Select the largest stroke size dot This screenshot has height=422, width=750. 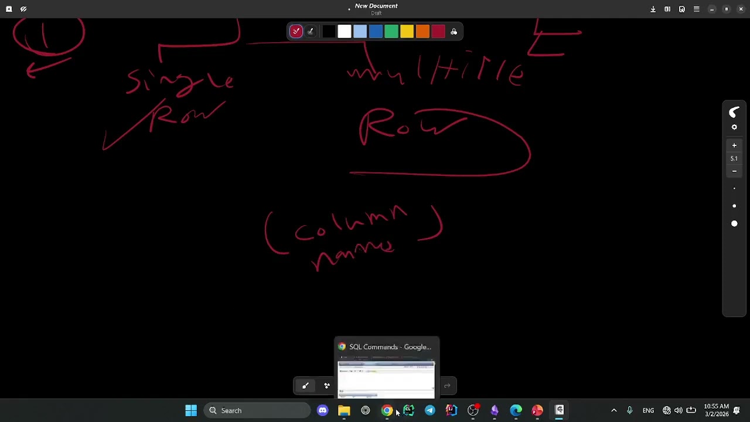pyautogui.click(x=734, y=224)
